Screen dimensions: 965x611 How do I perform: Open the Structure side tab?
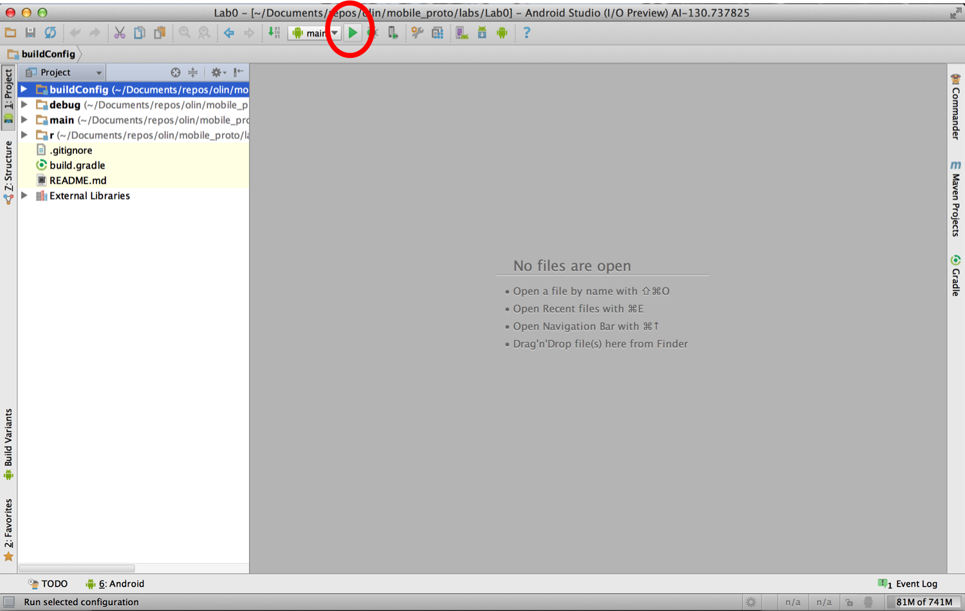tap(8, 172)
